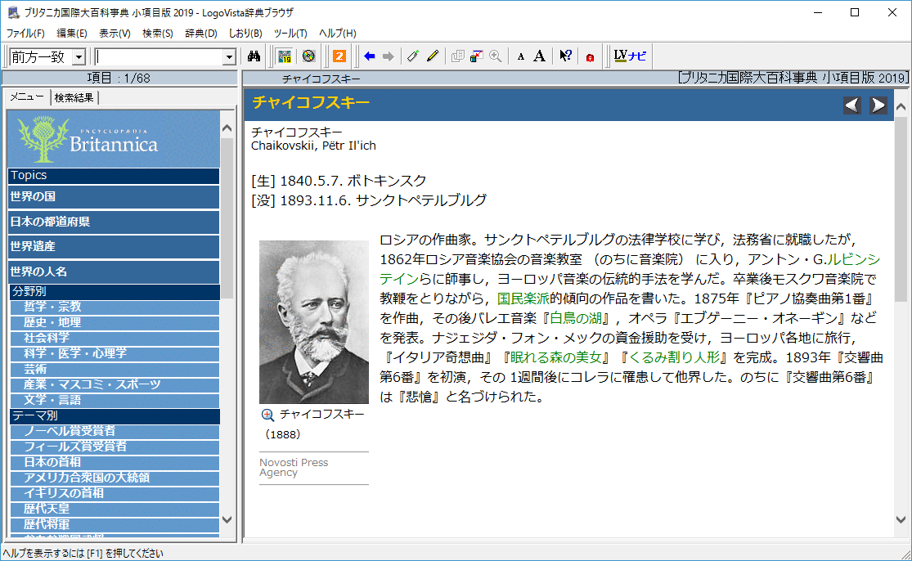The height and width of the screenshot is (561, 912).
Task: Open the フィールズ賞受賞者 list
Action: [115, 447]
